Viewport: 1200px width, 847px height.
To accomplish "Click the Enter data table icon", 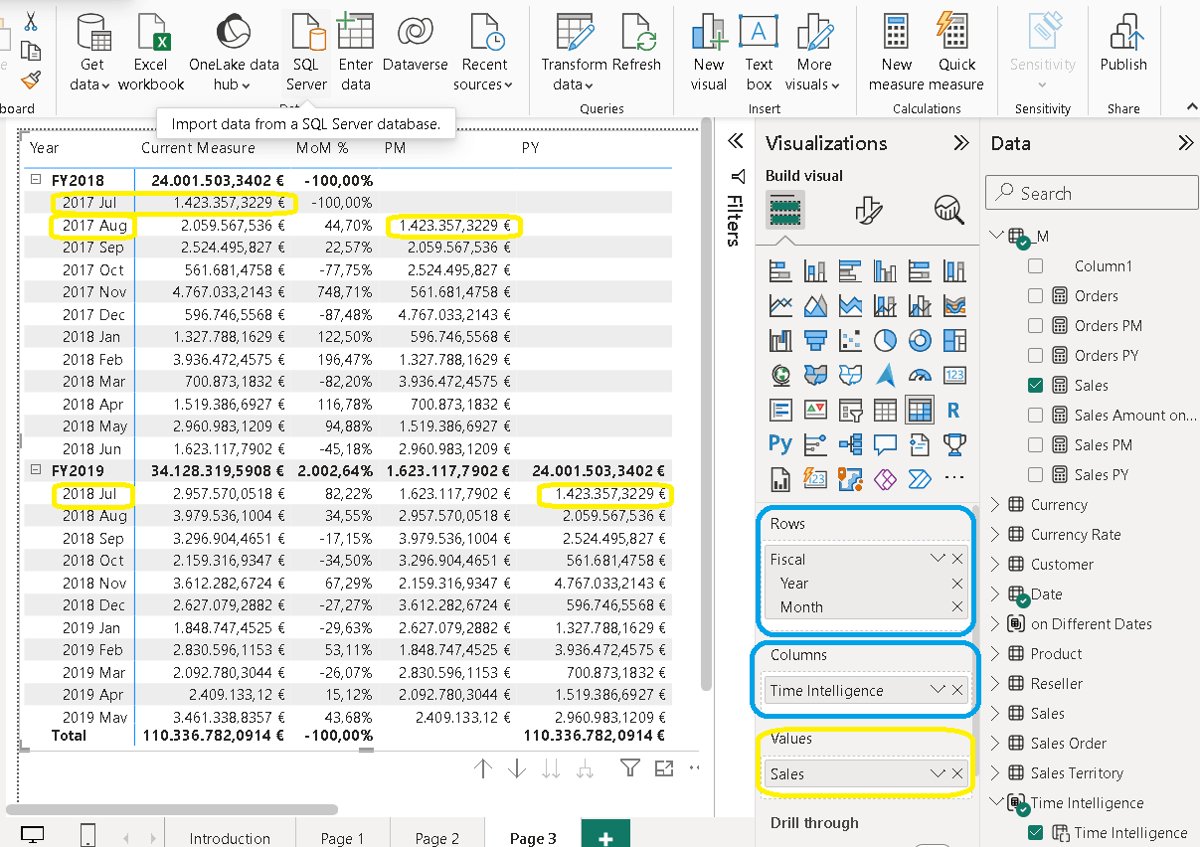I will tap(355, 33).
